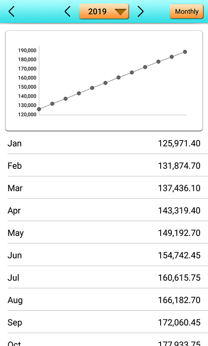The width and height of the screenshot is (208, 346).
Task: Click the June data point on chart
Action: tap(105, 83)
